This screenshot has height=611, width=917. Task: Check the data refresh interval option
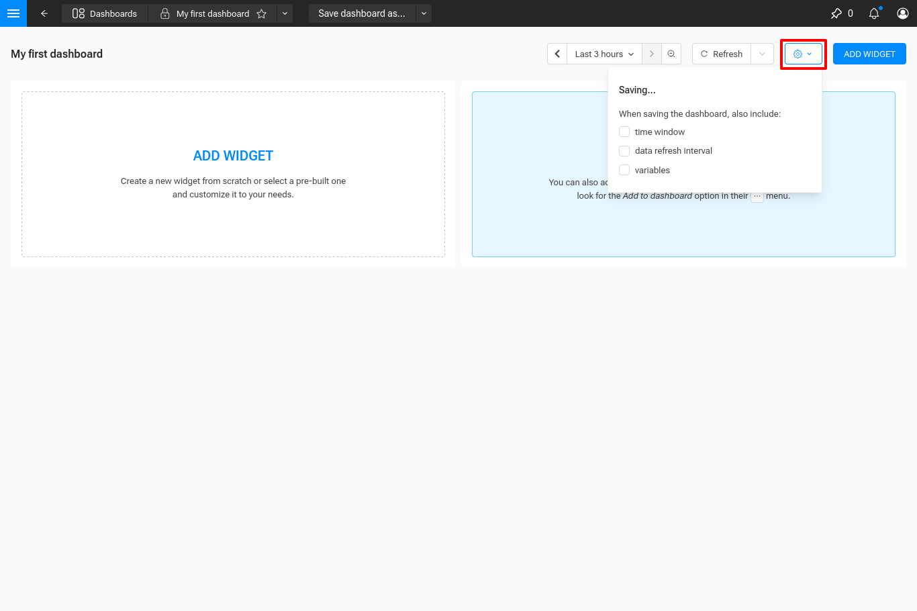(624, 150)
